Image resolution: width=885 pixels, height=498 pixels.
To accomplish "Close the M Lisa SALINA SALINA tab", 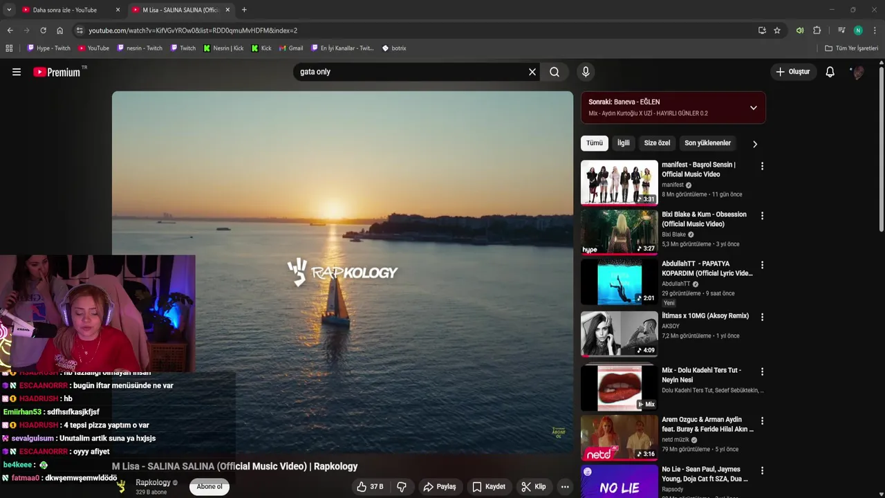I will pos(227,10).
